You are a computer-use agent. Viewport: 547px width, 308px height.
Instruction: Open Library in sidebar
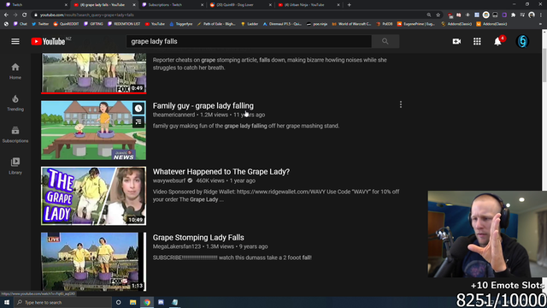tap(15, 166)
